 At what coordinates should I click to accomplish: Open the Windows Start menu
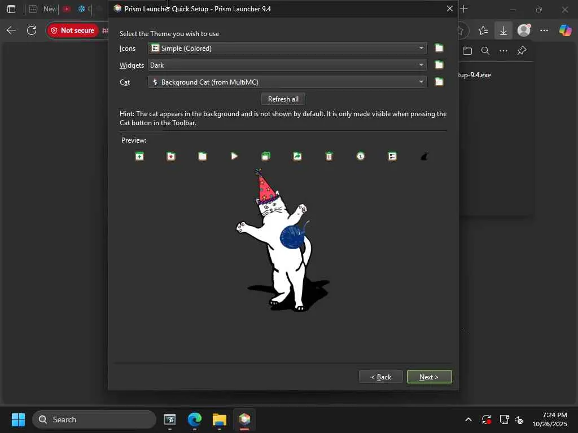(x=18, y=419)
